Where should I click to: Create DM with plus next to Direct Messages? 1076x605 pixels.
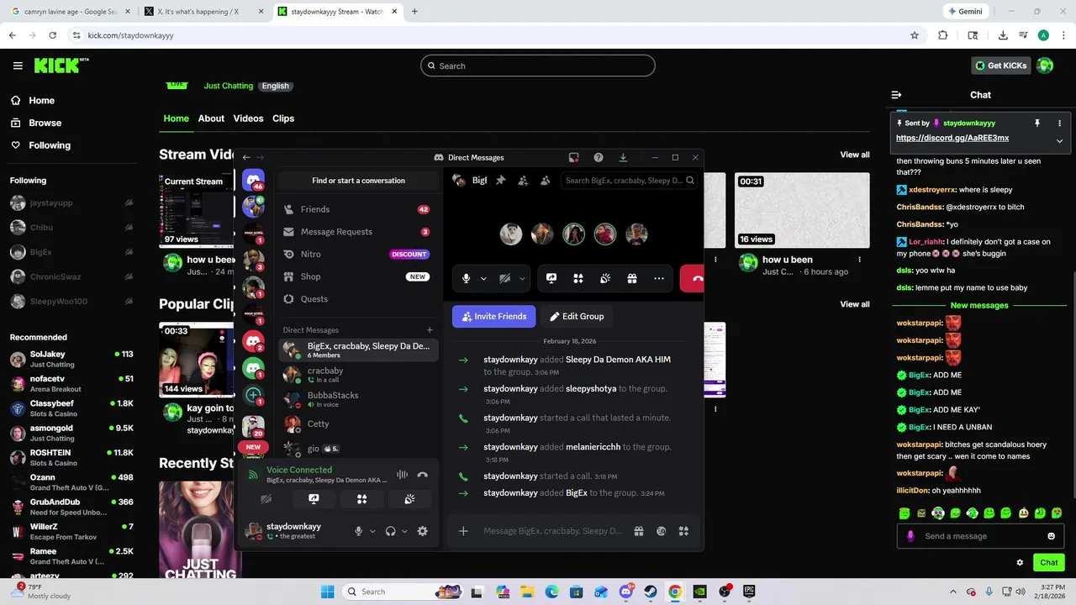pos(430,330)
